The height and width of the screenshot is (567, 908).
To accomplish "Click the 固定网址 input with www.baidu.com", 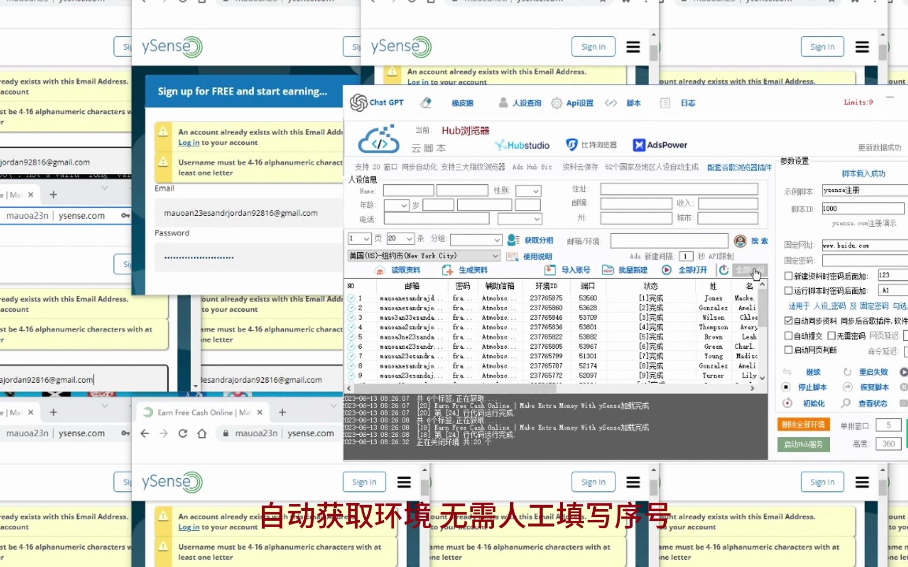I will click(x=865, y=245).
